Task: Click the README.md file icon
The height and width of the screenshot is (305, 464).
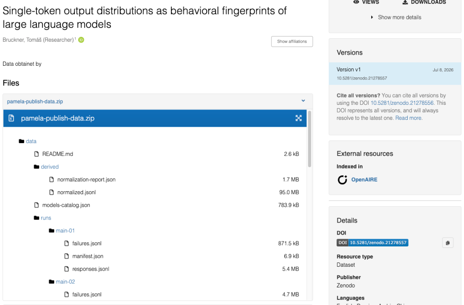Action: [37, 154]
